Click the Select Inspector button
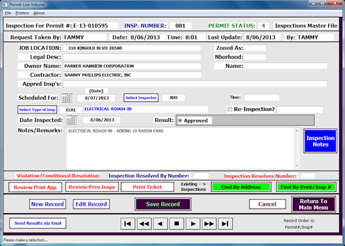The height and width of the screenshot is (246, 345). coord(141,97)
